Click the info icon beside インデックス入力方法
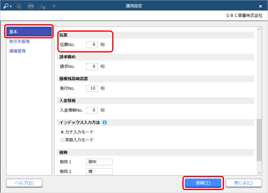The height and width of the screenshot is (193, 268). [x=105, y=123]
